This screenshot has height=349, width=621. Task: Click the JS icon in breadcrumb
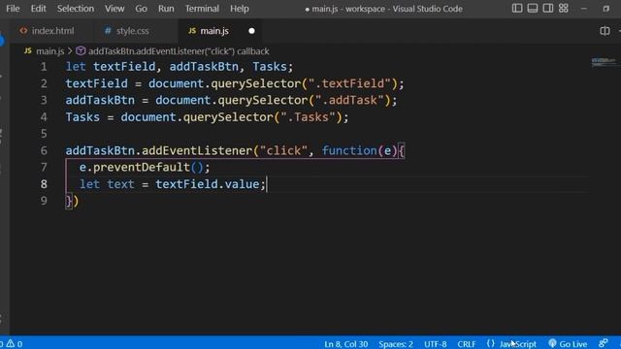pos(28,51)
